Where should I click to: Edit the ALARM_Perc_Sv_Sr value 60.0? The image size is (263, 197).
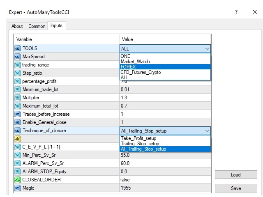tap(165, 163)
